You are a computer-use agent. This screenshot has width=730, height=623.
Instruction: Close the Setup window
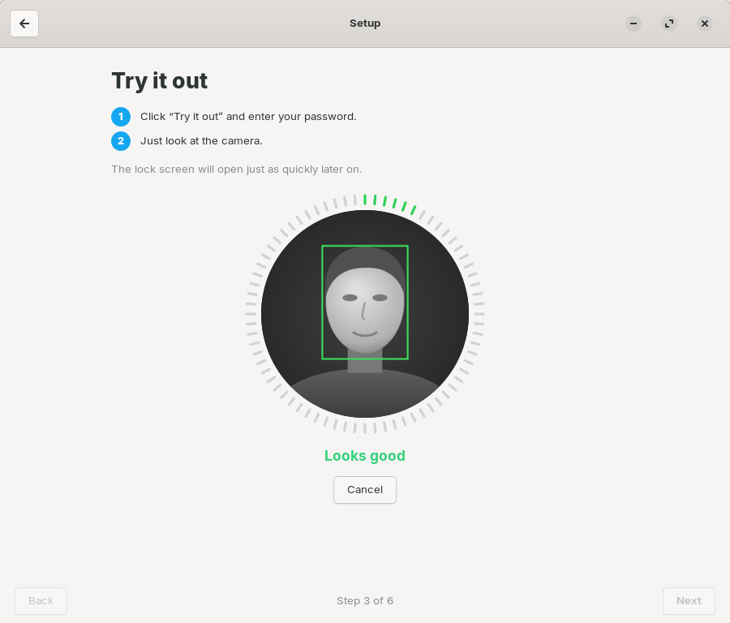[x=704, y=24]
